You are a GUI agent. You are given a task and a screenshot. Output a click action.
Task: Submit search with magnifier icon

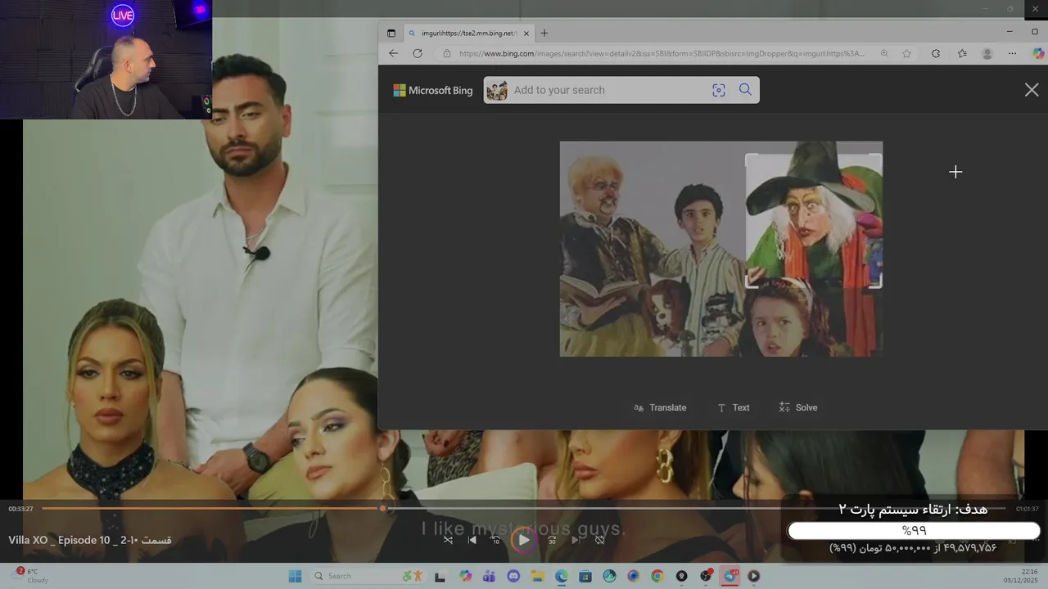click(x=745, y=90)
